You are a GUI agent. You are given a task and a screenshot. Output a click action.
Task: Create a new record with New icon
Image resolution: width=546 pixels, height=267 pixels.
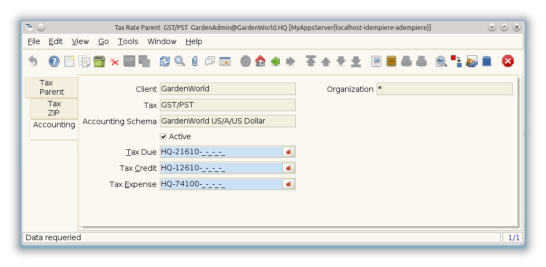pos(69,61)
